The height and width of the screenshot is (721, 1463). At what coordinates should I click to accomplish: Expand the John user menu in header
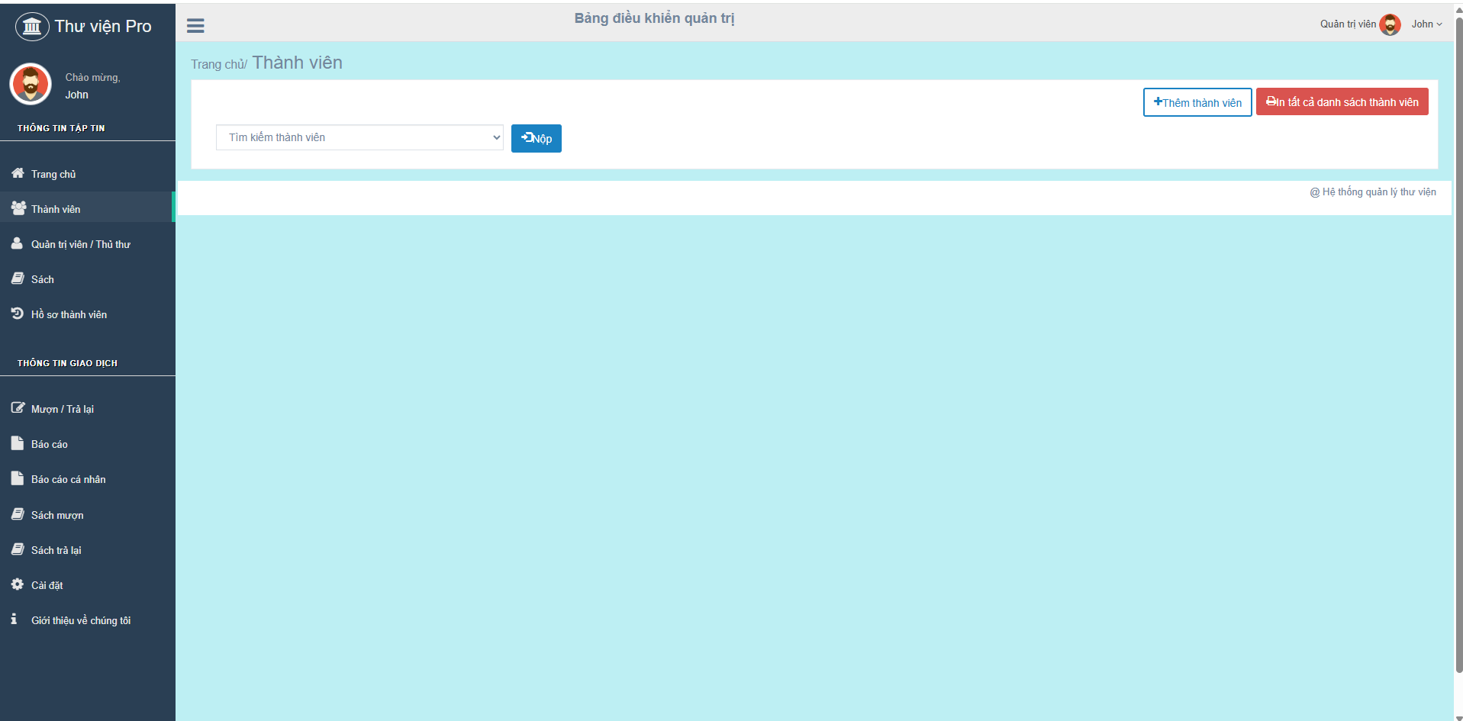click(x=1426, y=24)
